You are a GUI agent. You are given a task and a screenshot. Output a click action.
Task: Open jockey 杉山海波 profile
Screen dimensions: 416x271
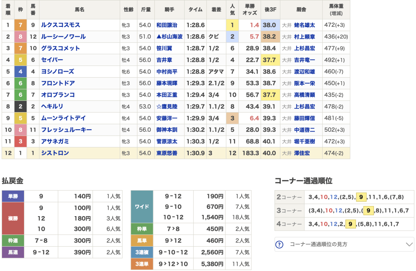(x=169, y=37)
